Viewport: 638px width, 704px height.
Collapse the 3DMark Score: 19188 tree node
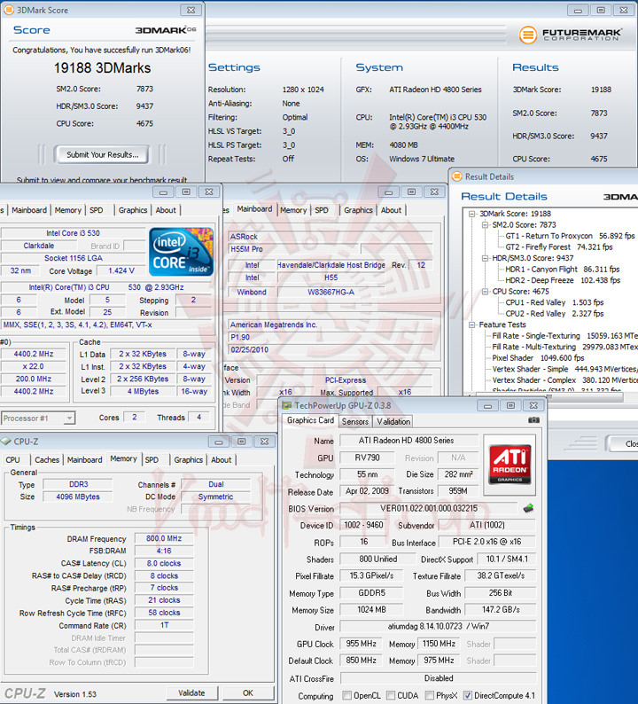471,214
